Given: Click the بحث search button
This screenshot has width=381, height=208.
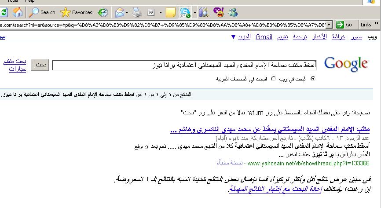Looking at the screenshot, I should pos(40,65).
